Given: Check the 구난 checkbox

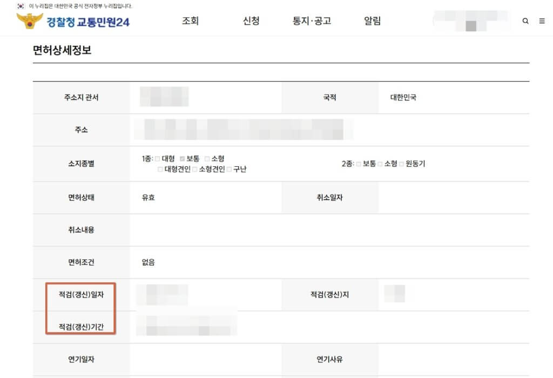Looking at the screenshot, I should tap(230, 168).
